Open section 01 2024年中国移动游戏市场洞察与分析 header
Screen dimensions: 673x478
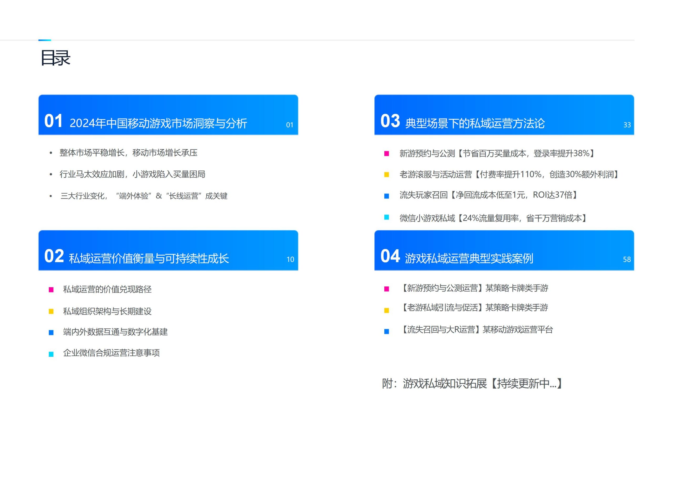(x=168, y=115)
